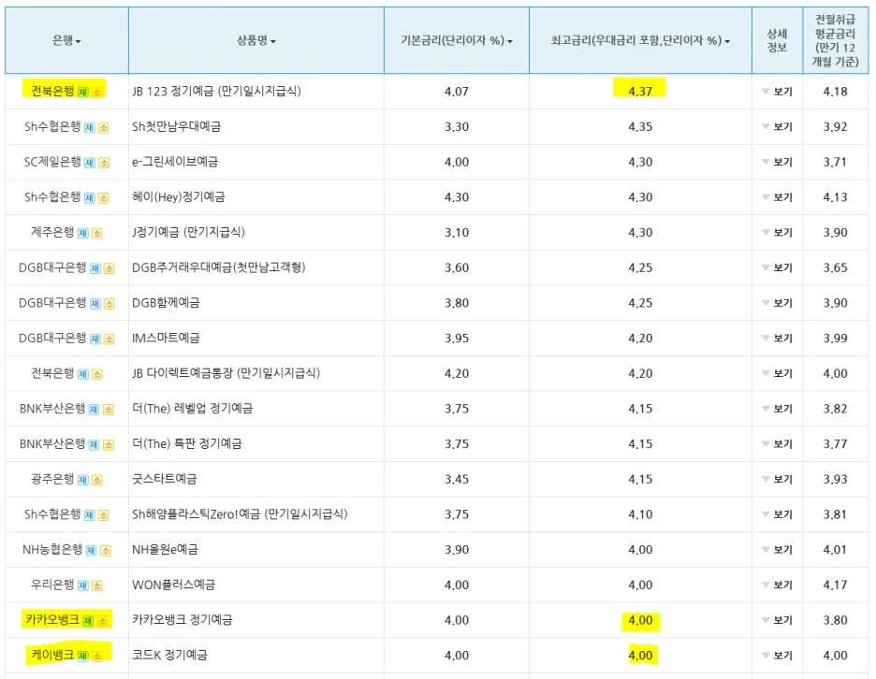Image resolution: width=876 pixels, height=679 pixels.
Task: Click 재 badge next to 제주은행
Action: tap(83, 233)
